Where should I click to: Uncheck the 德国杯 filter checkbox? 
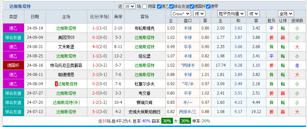tap(192, 6)
